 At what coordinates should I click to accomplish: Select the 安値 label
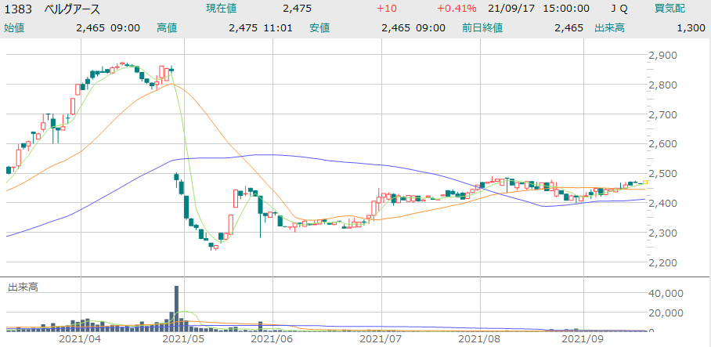tap(319, 27)
